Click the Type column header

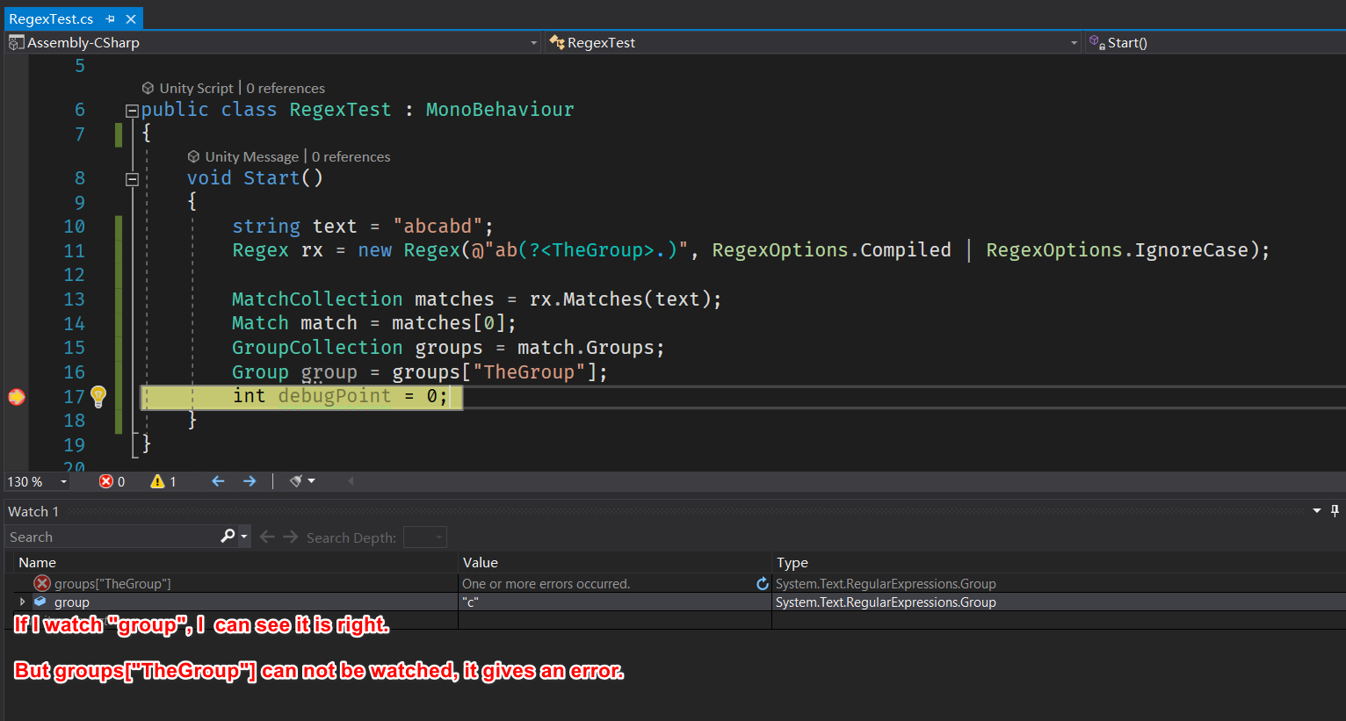[1059, 562]
